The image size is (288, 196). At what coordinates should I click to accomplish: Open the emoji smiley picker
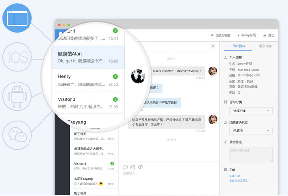tap(125, 167)
